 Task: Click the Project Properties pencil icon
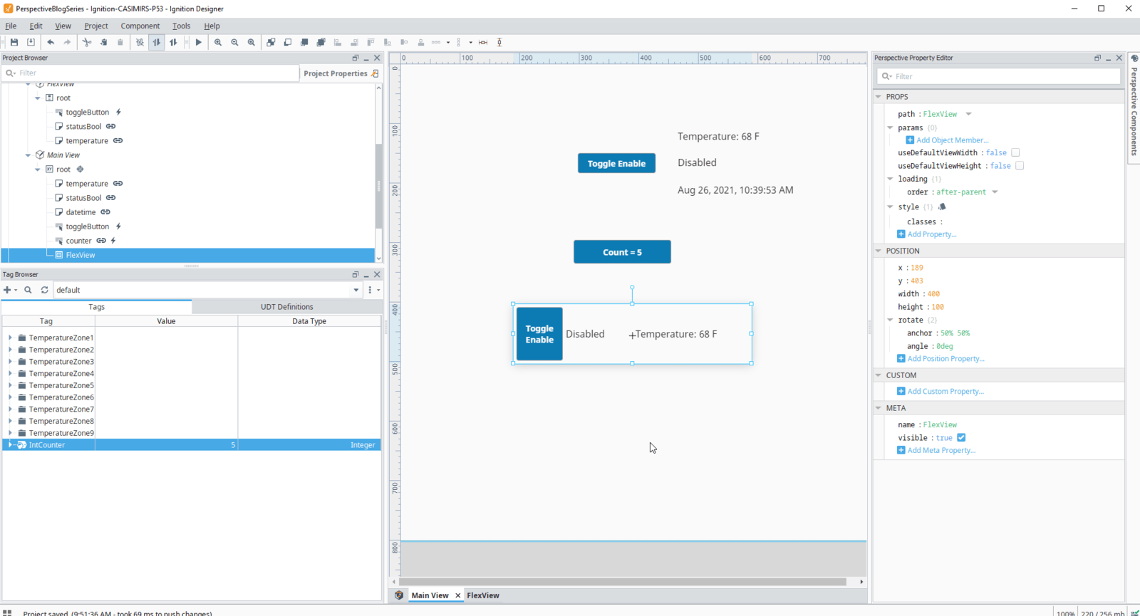point(375,73)
